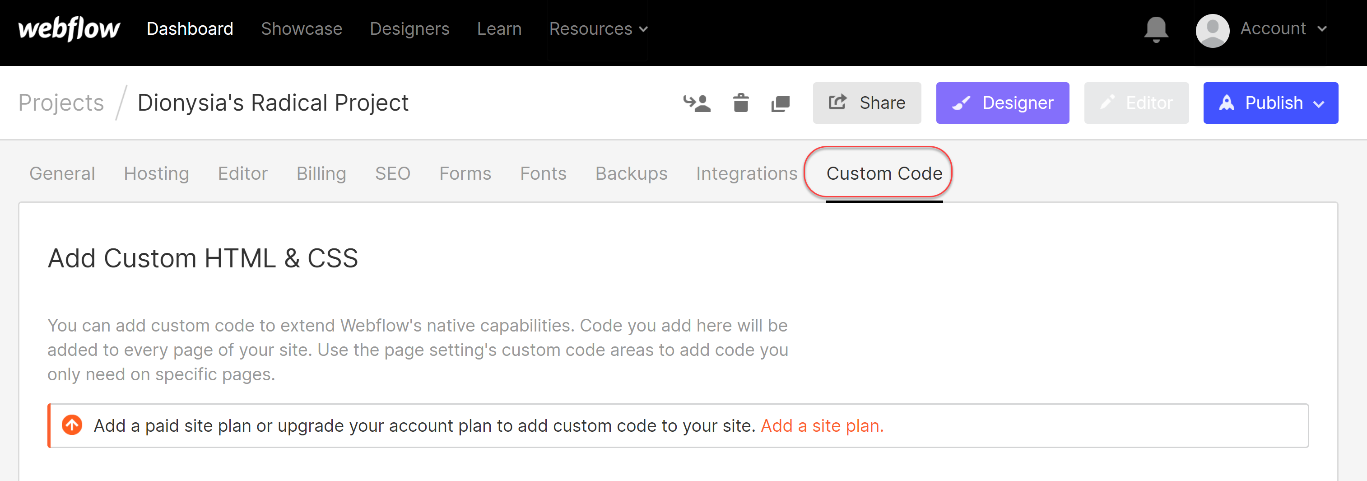Click the transfer project icon
Image resolution: width=1367 pixels, height=481 pixels.
point(697,103)
